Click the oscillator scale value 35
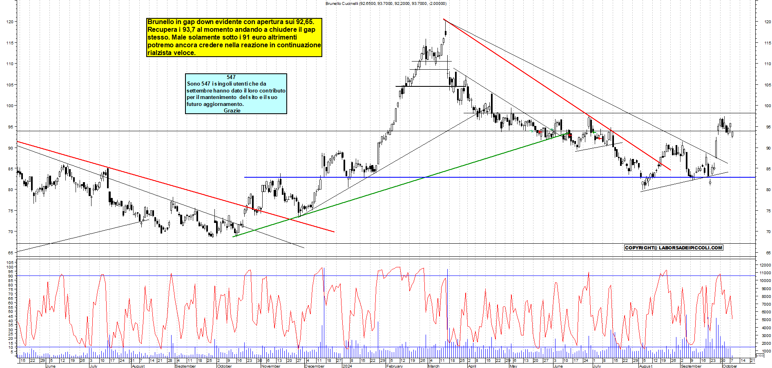The width and height of the screenshot is (772, 368). coord(10,325)
